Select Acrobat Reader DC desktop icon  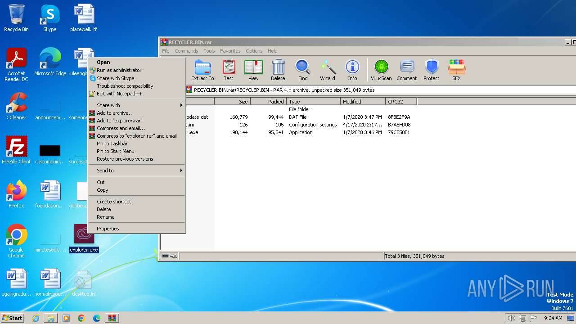click(16, 65)
